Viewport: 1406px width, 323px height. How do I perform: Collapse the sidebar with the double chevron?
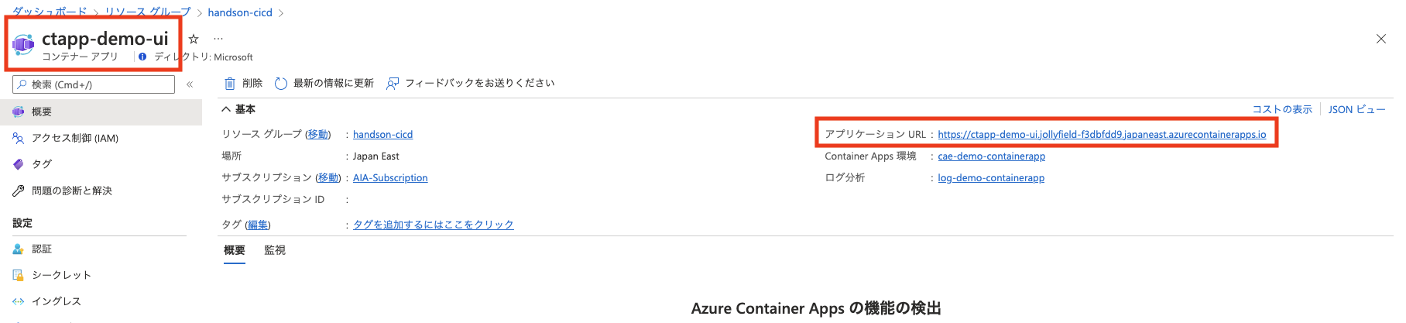[190, 84]
